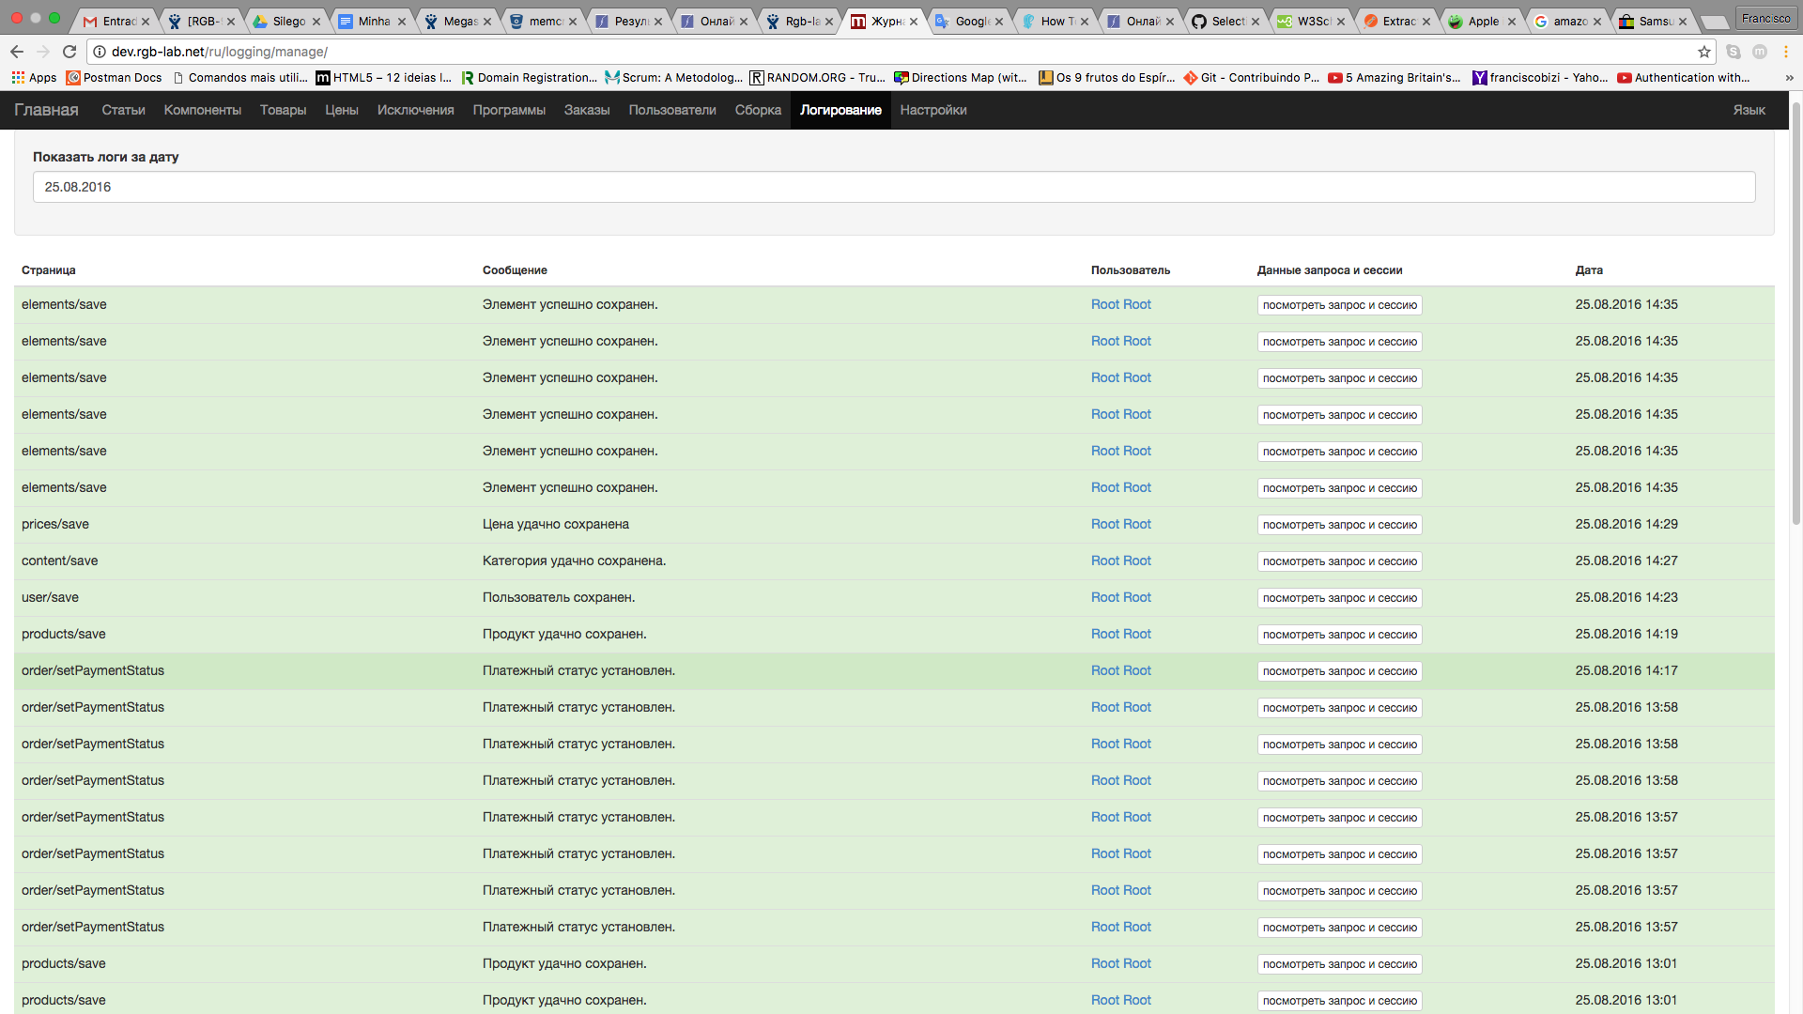Go to Пользователи navigation item
Screen dimensions: 1803x1014
point(671,110)
